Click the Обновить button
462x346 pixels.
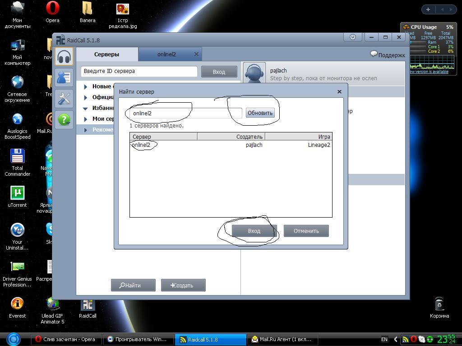click(x=260, y=113)
